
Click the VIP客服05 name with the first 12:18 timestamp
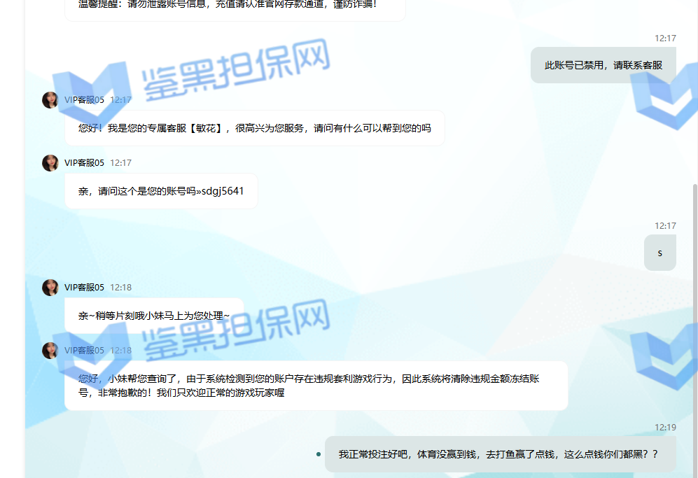[x=84, y=288]
